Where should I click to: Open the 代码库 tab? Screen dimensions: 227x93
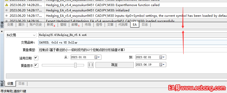point(123,25)
